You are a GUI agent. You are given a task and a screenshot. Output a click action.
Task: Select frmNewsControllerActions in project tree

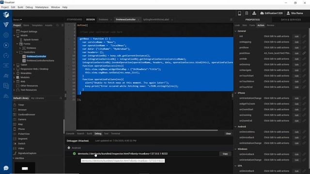(40, 60)
